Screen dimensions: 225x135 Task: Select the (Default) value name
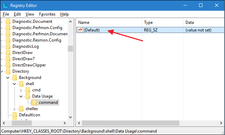[92, 30]
